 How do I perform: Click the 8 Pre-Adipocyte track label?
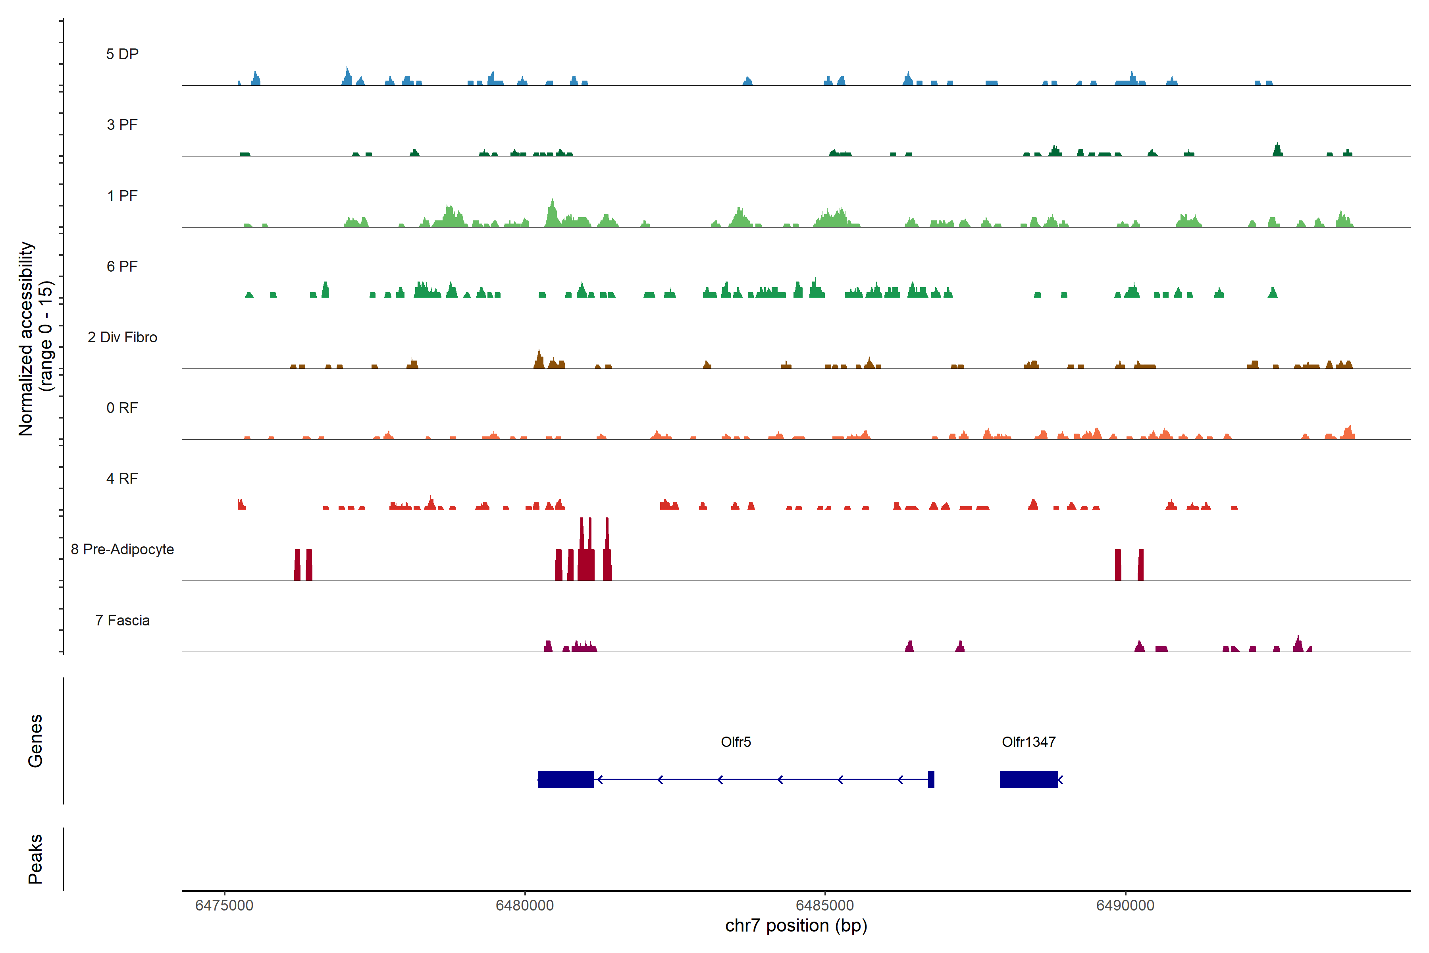coord(122,550)
